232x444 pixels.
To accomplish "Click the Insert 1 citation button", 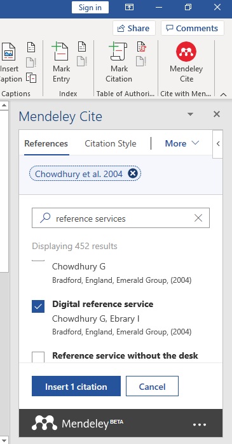I will click(x=76, y=386).
